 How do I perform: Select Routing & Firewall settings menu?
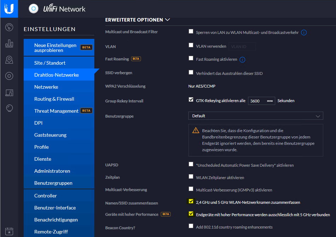[x=54, y=99]
